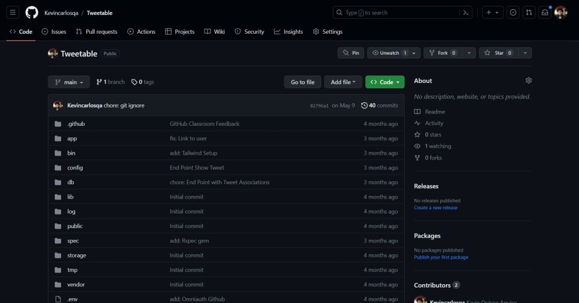This screenshot has height=303, width=579.
Task: Open the user avatar menu in header
Action: (561, 12)
